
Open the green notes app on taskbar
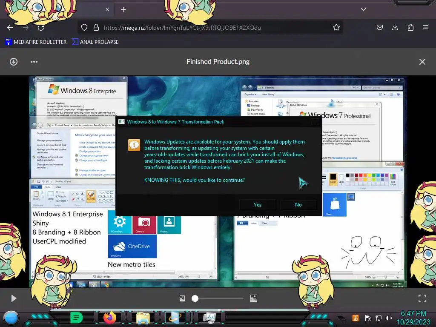[77, 318]
